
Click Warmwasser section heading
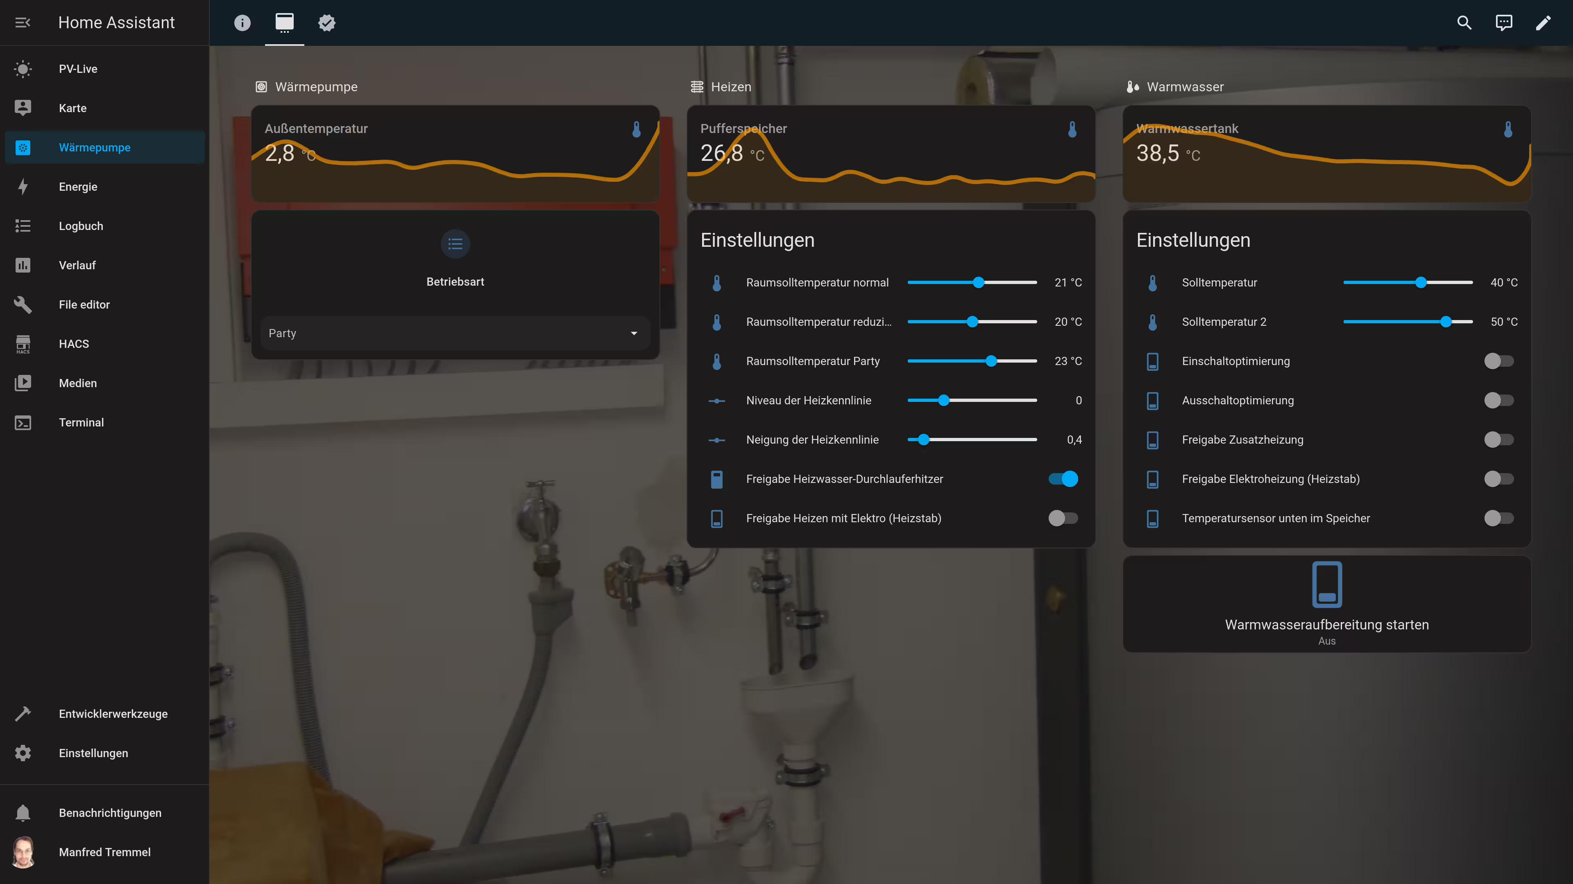click(1185, 87)
